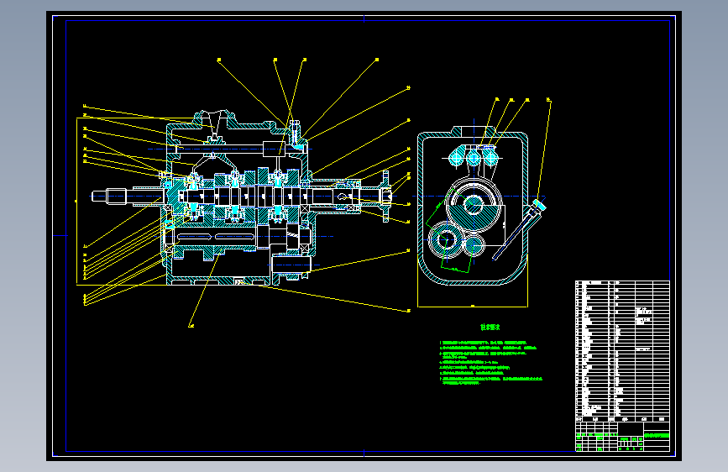Viewport: 728px width, 472px height.
Task: Select the green technical requirements notes block
Action: 490,363
